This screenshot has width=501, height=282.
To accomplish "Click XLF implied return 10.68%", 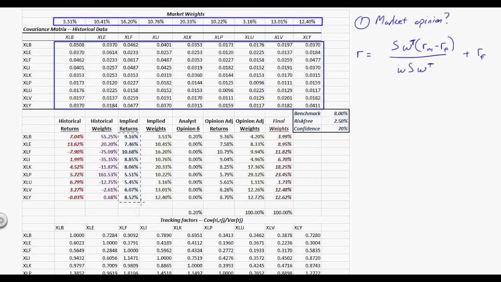I will tap(130, 152).
